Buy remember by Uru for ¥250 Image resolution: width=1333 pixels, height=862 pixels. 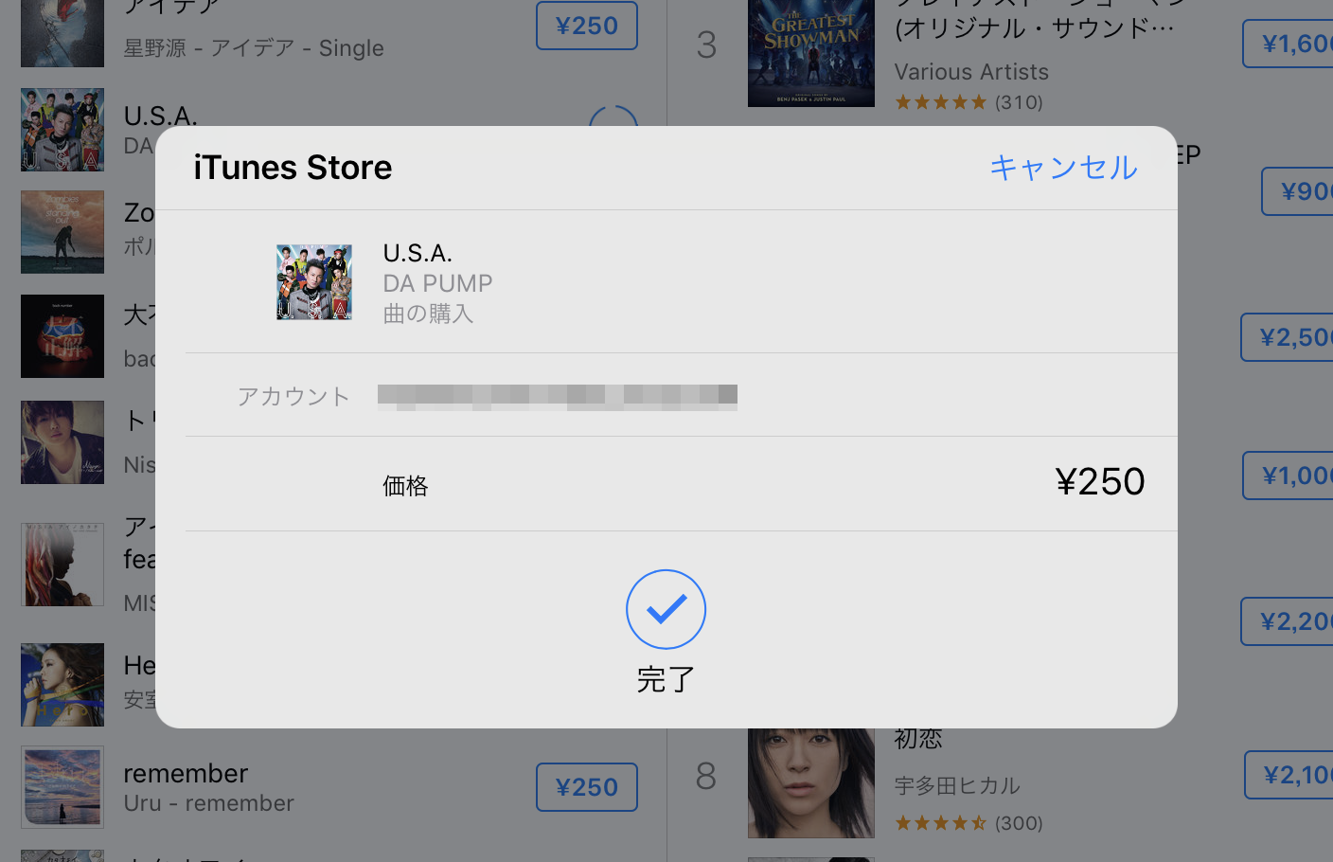coord(587,787)
